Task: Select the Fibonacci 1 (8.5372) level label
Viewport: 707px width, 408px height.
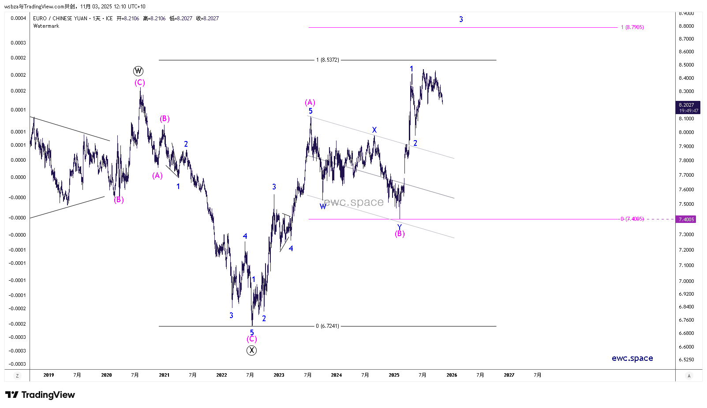Action: point(328,60)
